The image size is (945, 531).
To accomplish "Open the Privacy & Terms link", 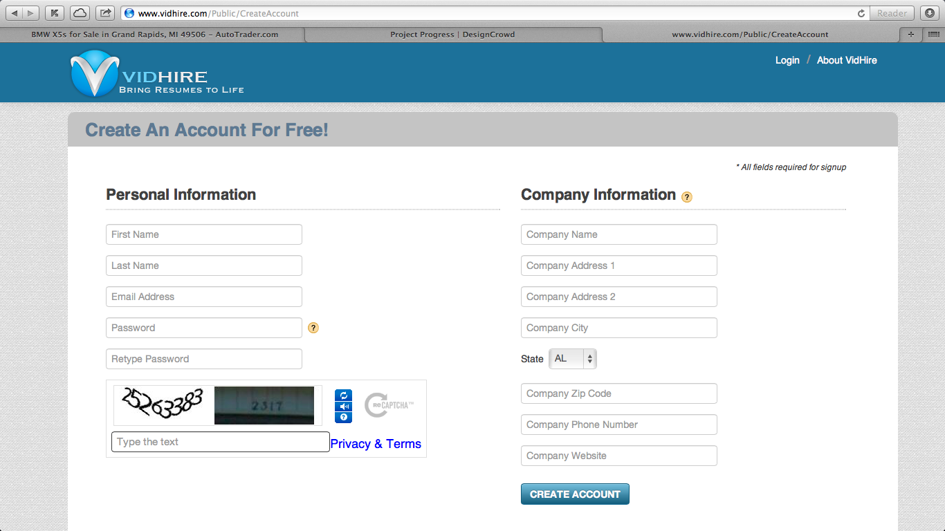I will 376,444.
